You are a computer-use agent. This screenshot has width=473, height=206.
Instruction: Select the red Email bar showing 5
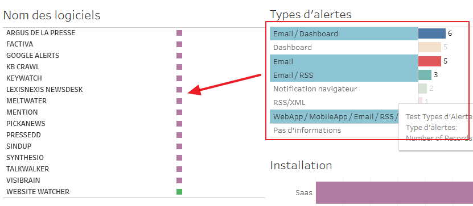pyautogui.click(x=430, y=61)
